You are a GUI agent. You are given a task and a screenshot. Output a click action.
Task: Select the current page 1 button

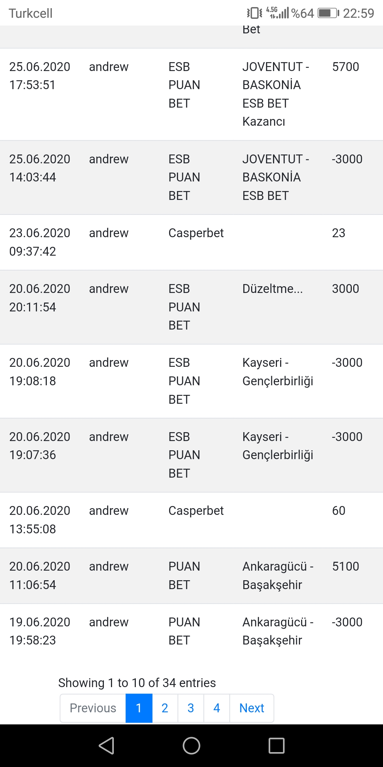pyautogui.click(x=139, y=708)
